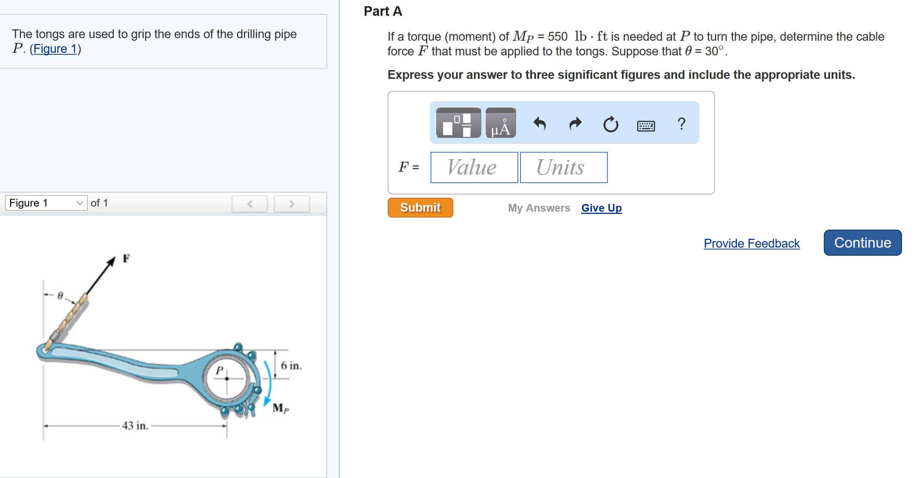Click the Value input field

pyautogui.click(x=474, y=167)
